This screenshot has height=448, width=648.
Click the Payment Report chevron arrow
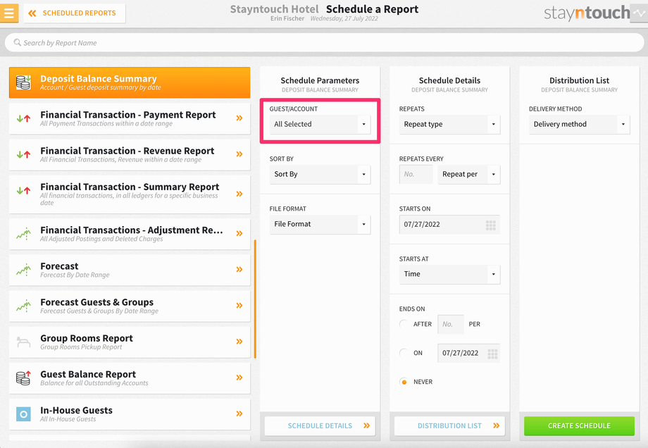coord(239,118)
